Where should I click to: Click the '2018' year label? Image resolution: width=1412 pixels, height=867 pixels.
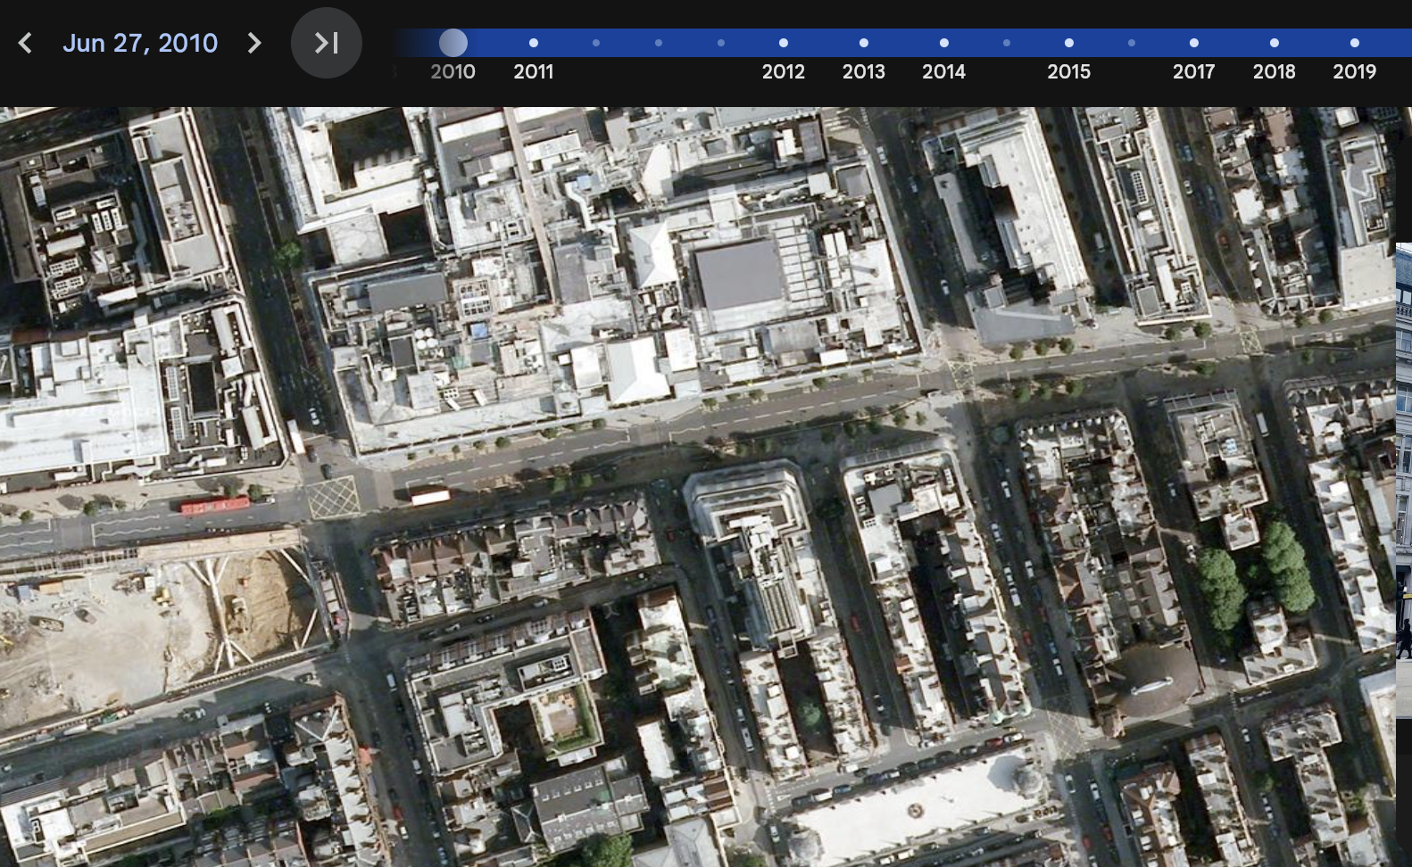coord(1275,71)
